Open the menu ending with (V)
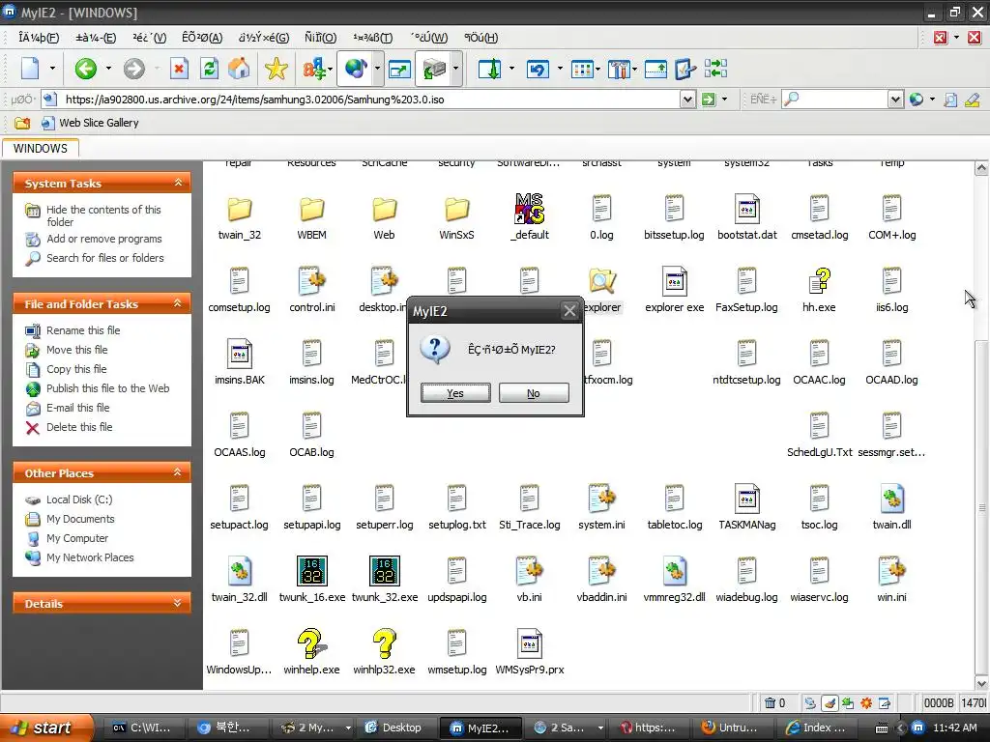 pos(150,38)
